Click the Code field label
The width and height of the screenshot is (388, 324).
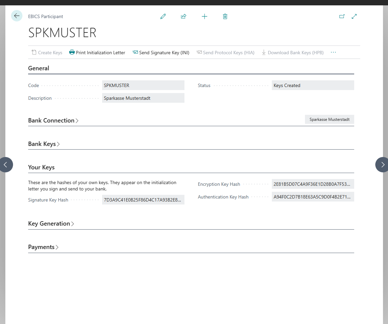click(33, 85)
